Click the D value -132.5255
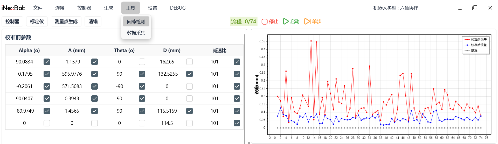 (x=167, y=74)
